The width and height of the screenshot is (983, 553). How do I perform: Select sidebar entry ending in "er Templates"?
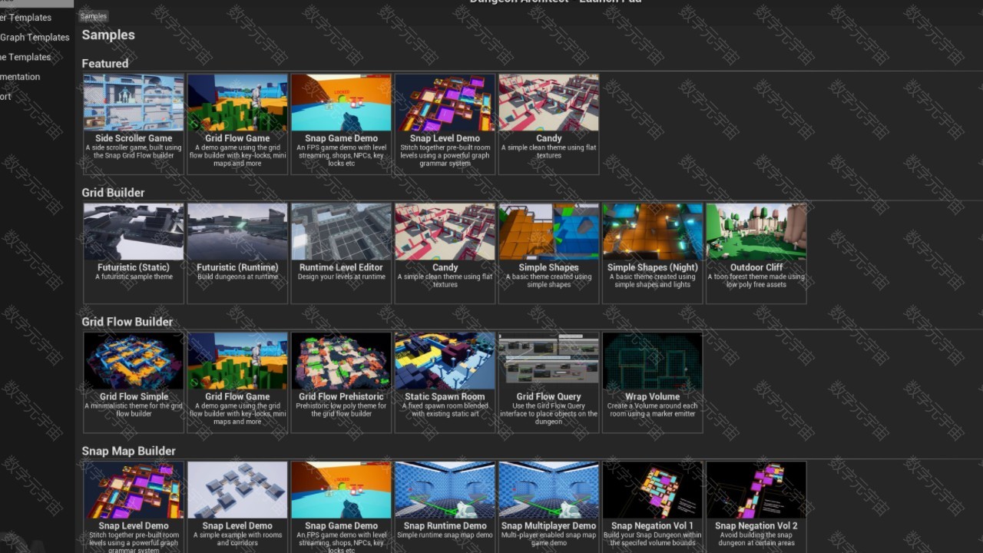(25, 17)
